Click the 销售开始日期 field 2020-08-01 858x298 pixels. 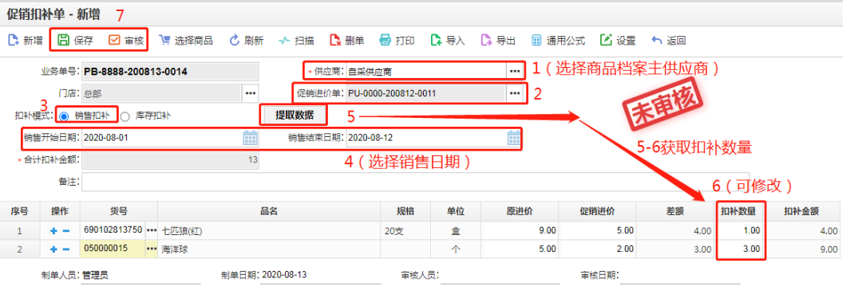pos(162,138)
